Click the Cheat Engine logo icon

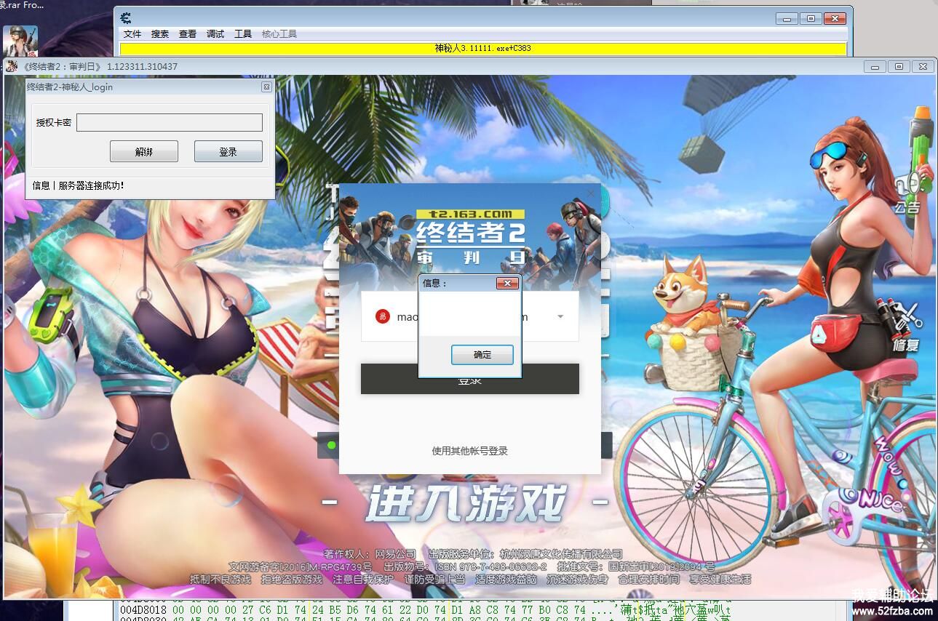tap(126, 18)
